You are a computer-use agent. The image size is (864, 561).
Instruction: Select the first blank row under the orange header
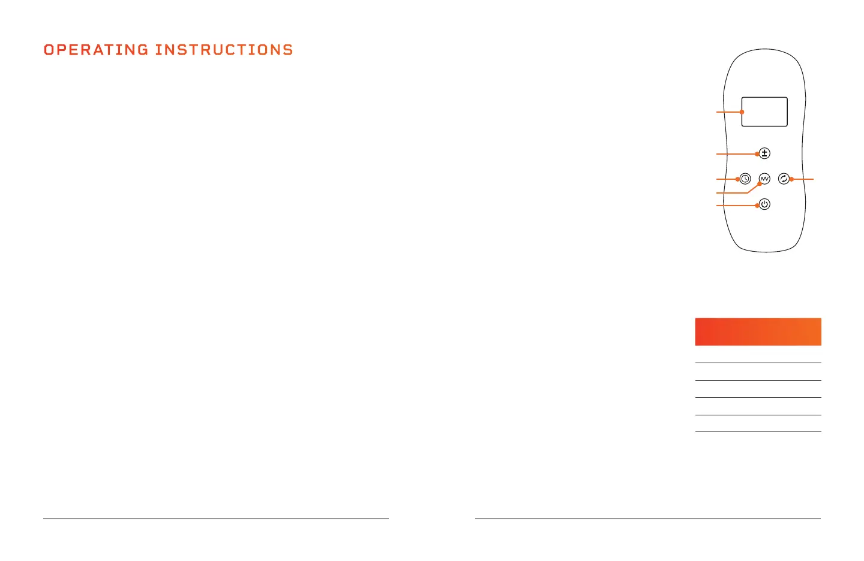click(x=758, y=355)
